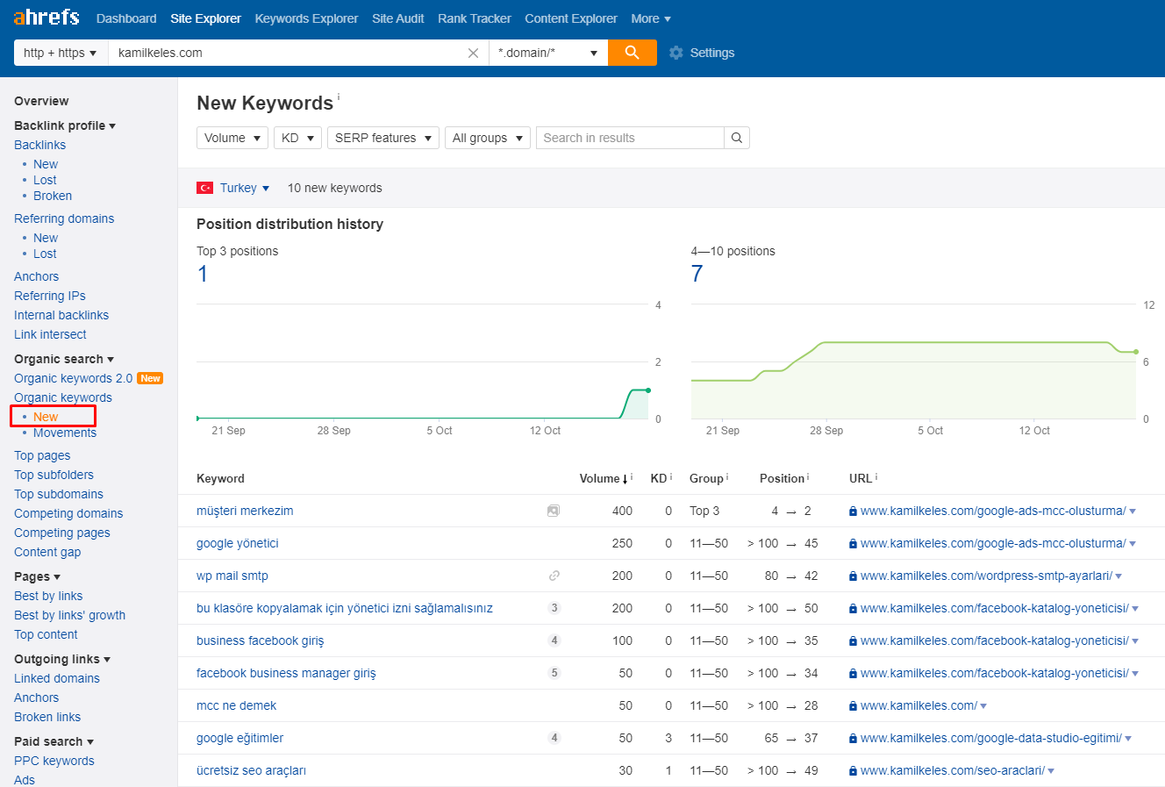Click the orange search magnifier button
The height and width of the screenshot is (787, 1165).
point(632,53)
